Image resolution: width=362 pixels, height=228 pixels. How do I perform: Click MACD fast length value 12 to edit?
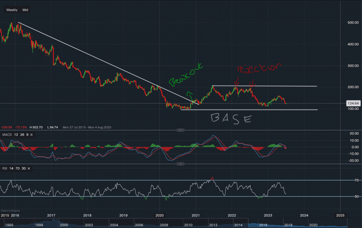pyautogui.click(x=16, y=134)
